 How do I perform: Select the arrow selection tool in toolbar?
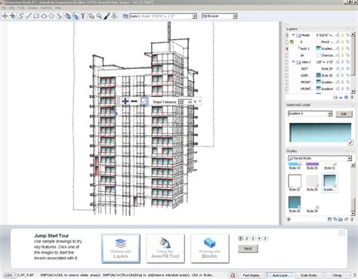click(13, 16)
